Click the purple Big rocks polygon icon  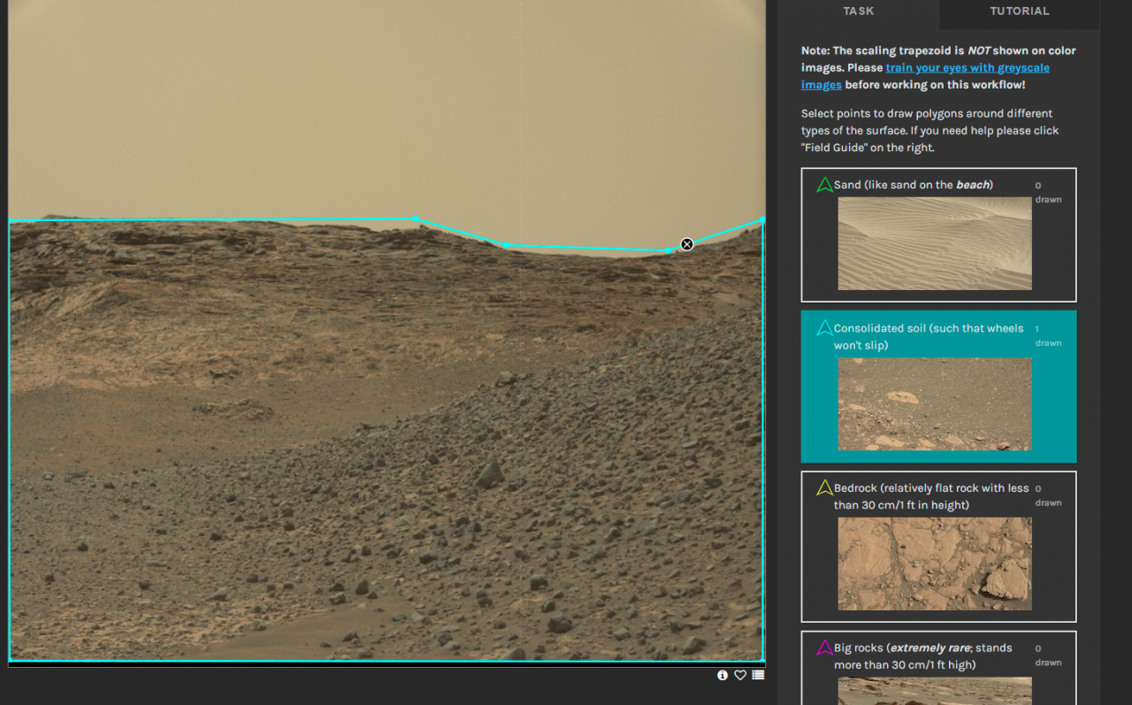click(824, 648)
